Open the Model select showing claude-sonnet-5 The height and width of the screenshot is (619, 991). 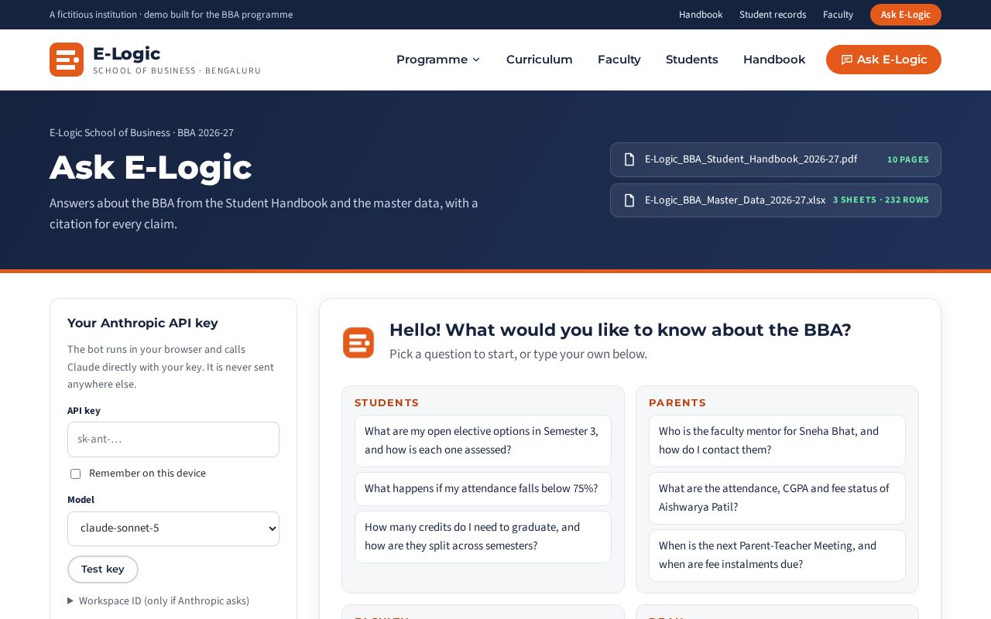[173, 528]
